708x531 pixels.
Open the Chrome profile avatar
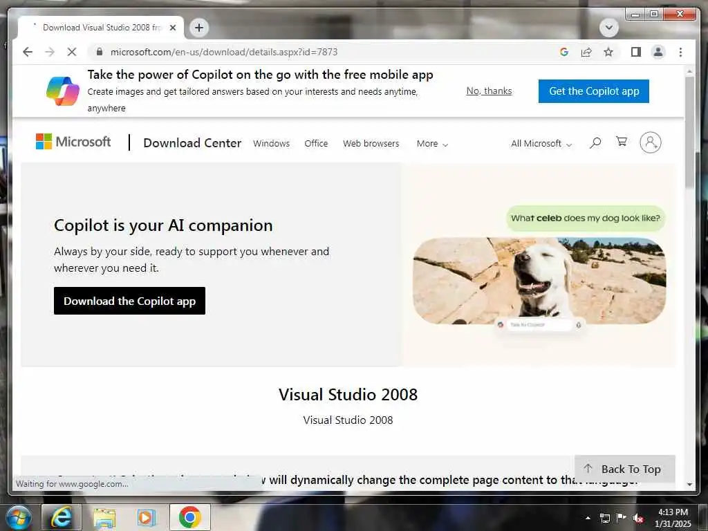[x=658, y=52]
